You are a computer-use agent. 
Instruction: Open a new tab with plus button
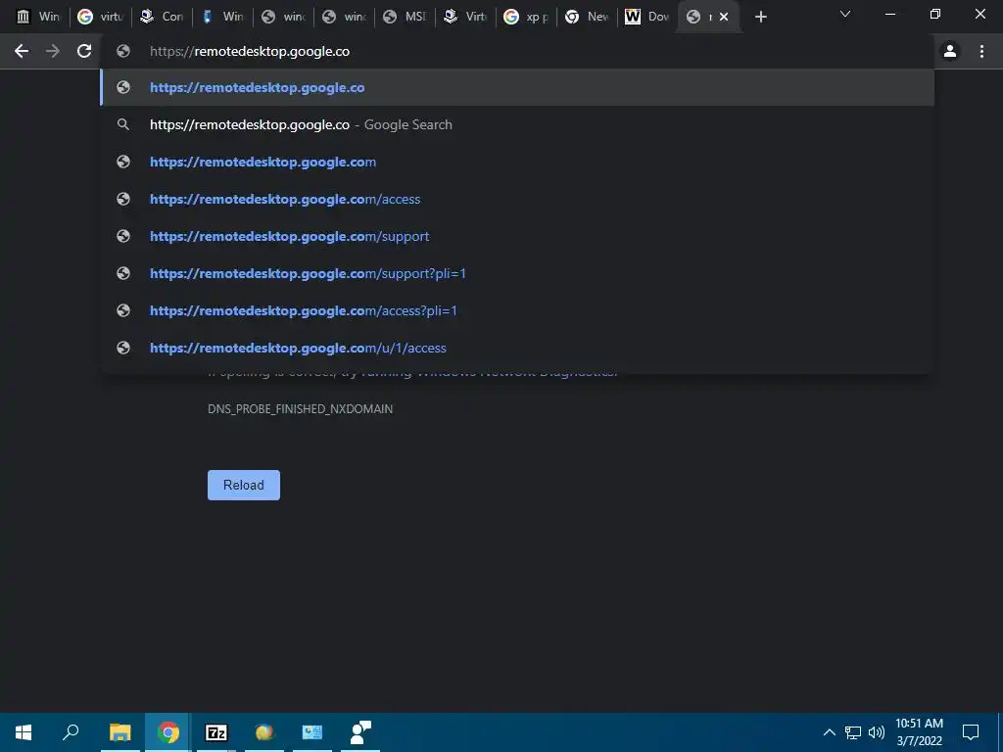[x=760, y=17]
